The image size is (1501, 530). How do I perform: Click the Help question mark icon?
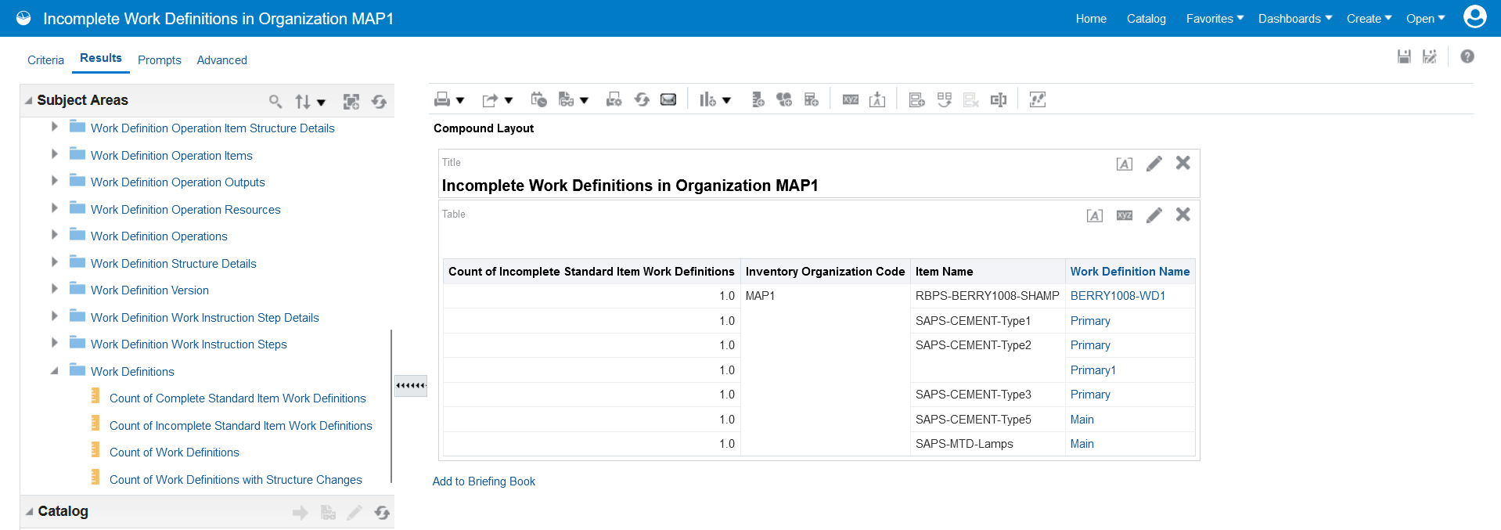coord(1467,56)
